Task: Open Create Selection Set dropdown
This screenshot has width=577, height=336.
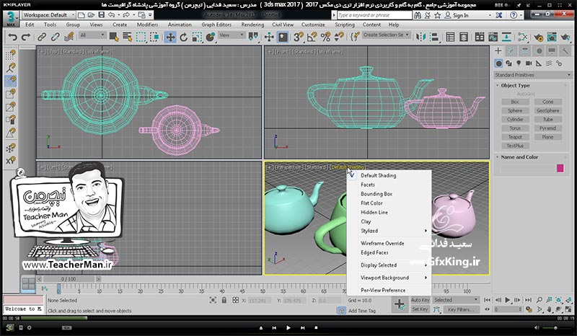Action: tap(386, 35)
